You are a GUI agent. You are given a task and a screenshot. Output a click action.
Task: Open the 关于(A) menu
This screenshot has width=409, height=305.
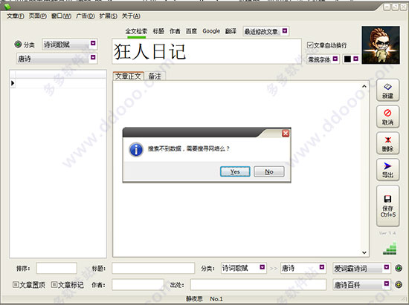[x=131, y=16]
